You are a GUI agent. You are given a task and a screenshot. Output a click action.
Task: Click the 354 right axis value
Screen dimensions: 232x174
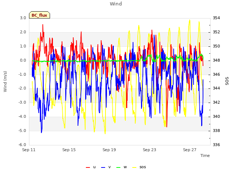coord(216,18)
